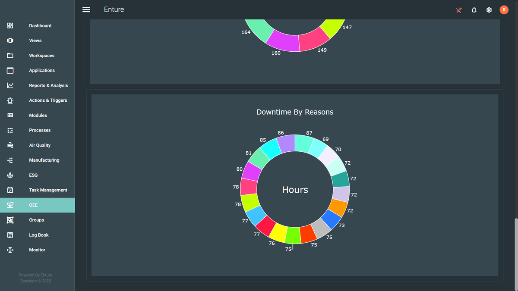Viewport: 518px width, 291px height.
Task: Click the Monitor icon at sidebar bottom
Action: point(10,250)
